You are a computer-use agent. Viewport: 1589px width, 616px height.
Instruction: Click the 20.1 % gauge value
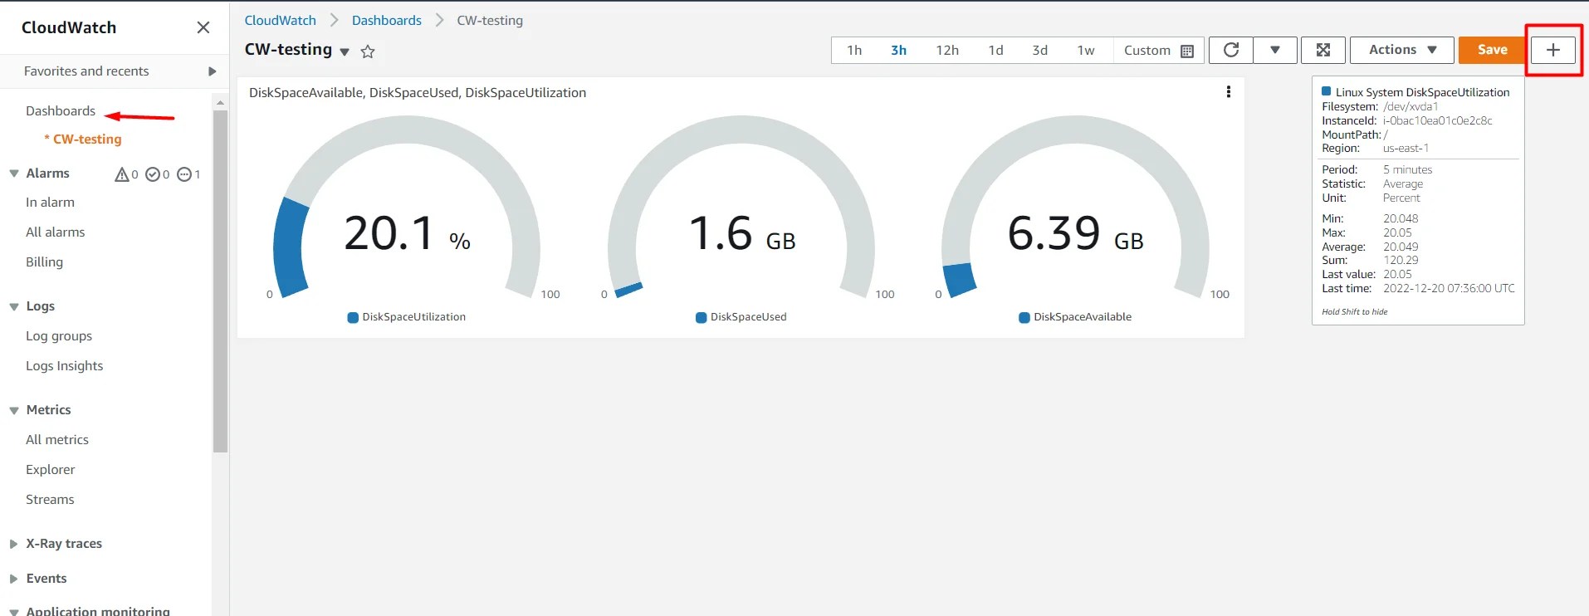point(407,233)
